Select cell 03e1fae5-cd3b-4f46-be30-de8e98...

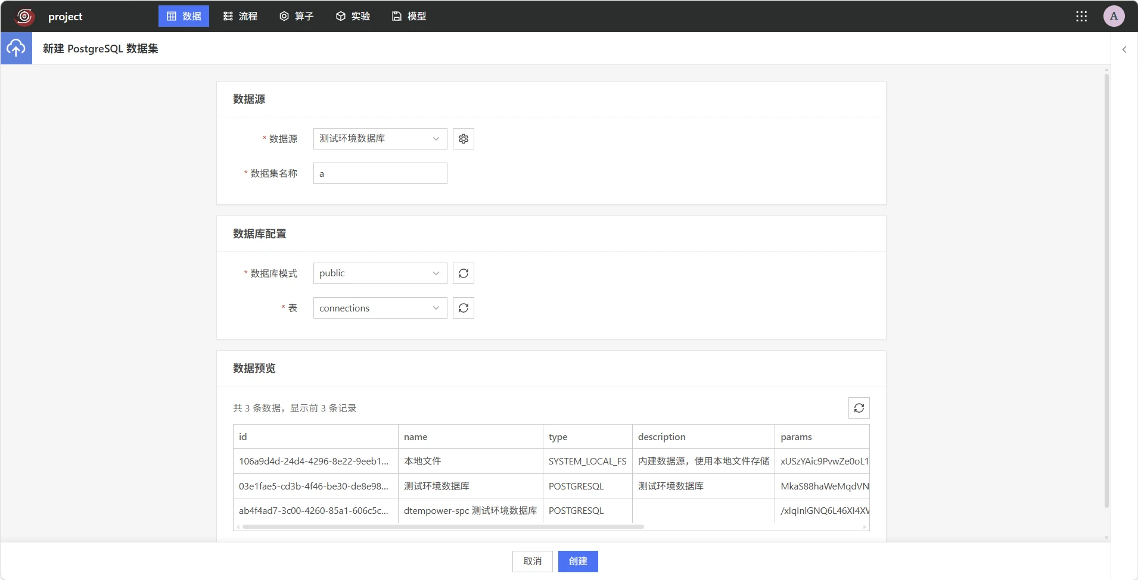[316, 486]
